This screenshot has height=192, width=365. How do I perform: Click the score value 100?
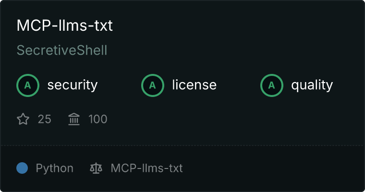tap(98, 119)
